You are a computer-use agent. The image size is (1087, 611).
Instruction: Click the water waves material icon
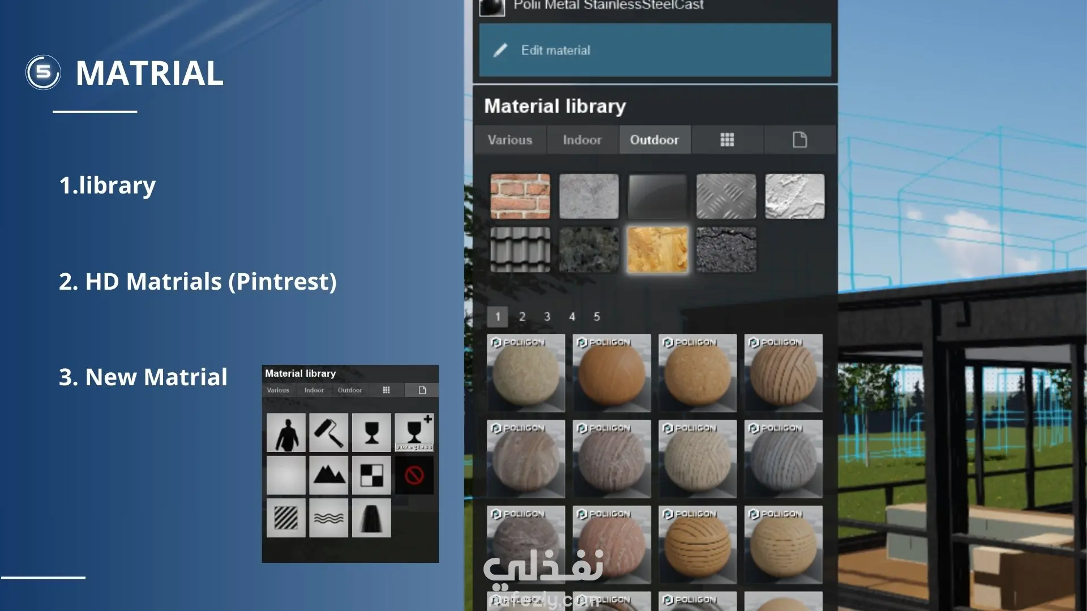[328, 518]
